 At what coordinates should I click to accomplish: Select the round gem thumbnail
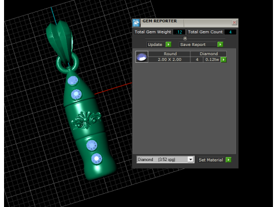(142, 57)
